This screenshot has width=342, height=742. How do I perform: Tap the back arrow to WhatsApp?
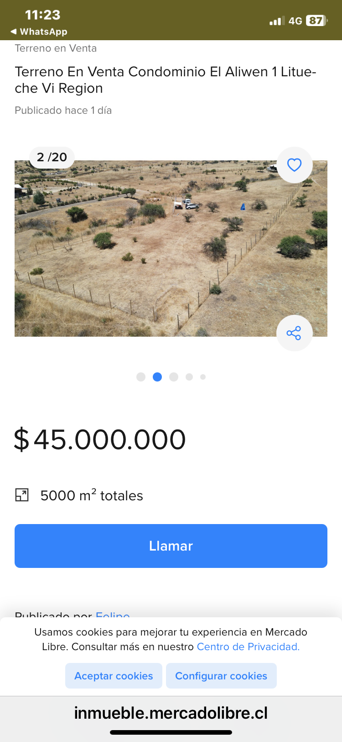14,32
